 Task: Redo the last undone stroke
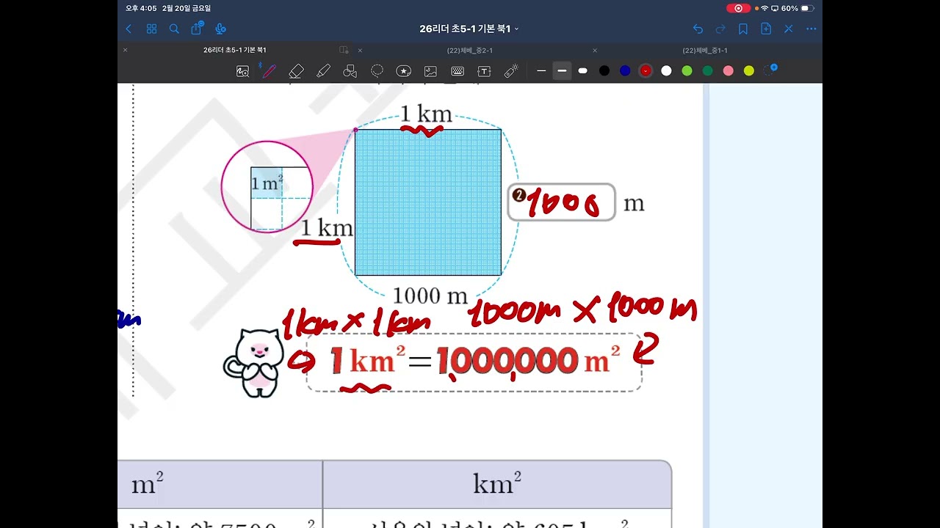point(720,29)
